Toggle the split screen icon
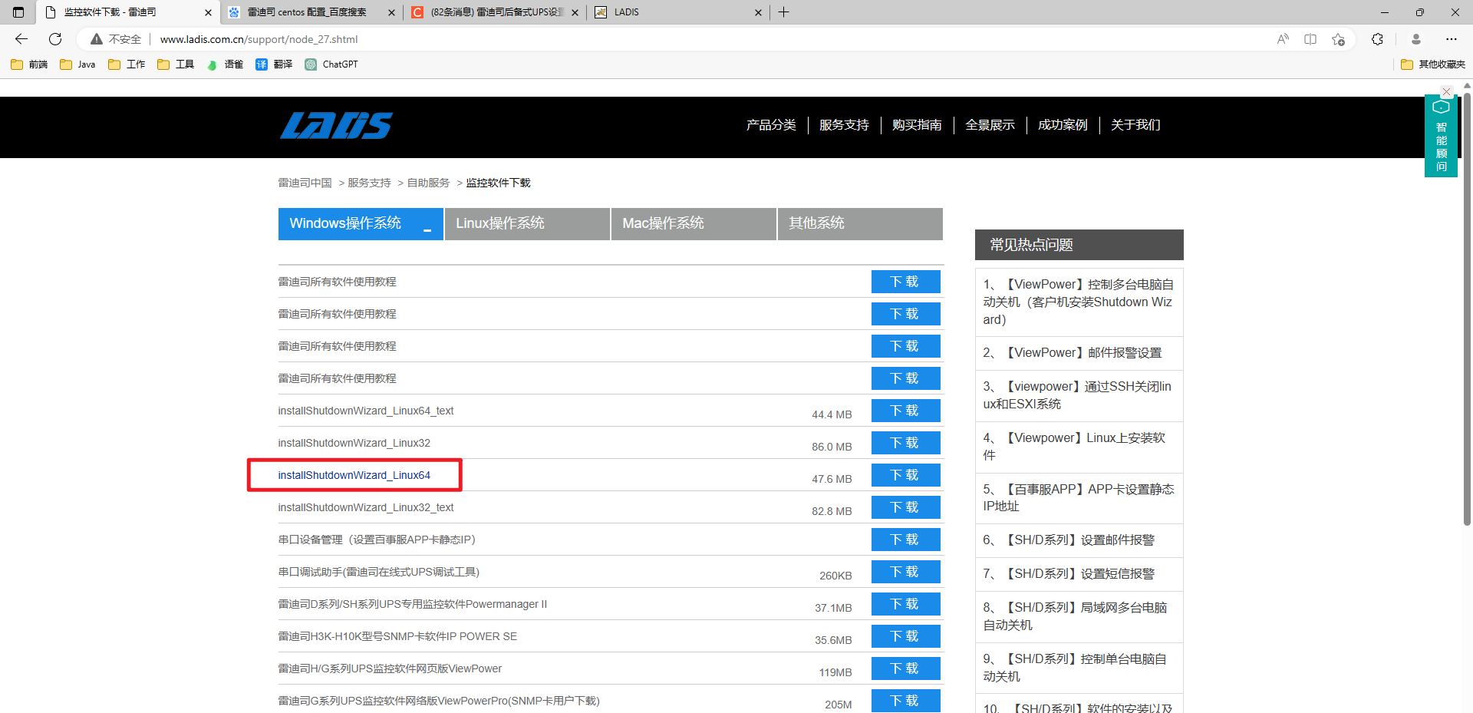Screen dimensions: 1473x713 point(1310,39)
